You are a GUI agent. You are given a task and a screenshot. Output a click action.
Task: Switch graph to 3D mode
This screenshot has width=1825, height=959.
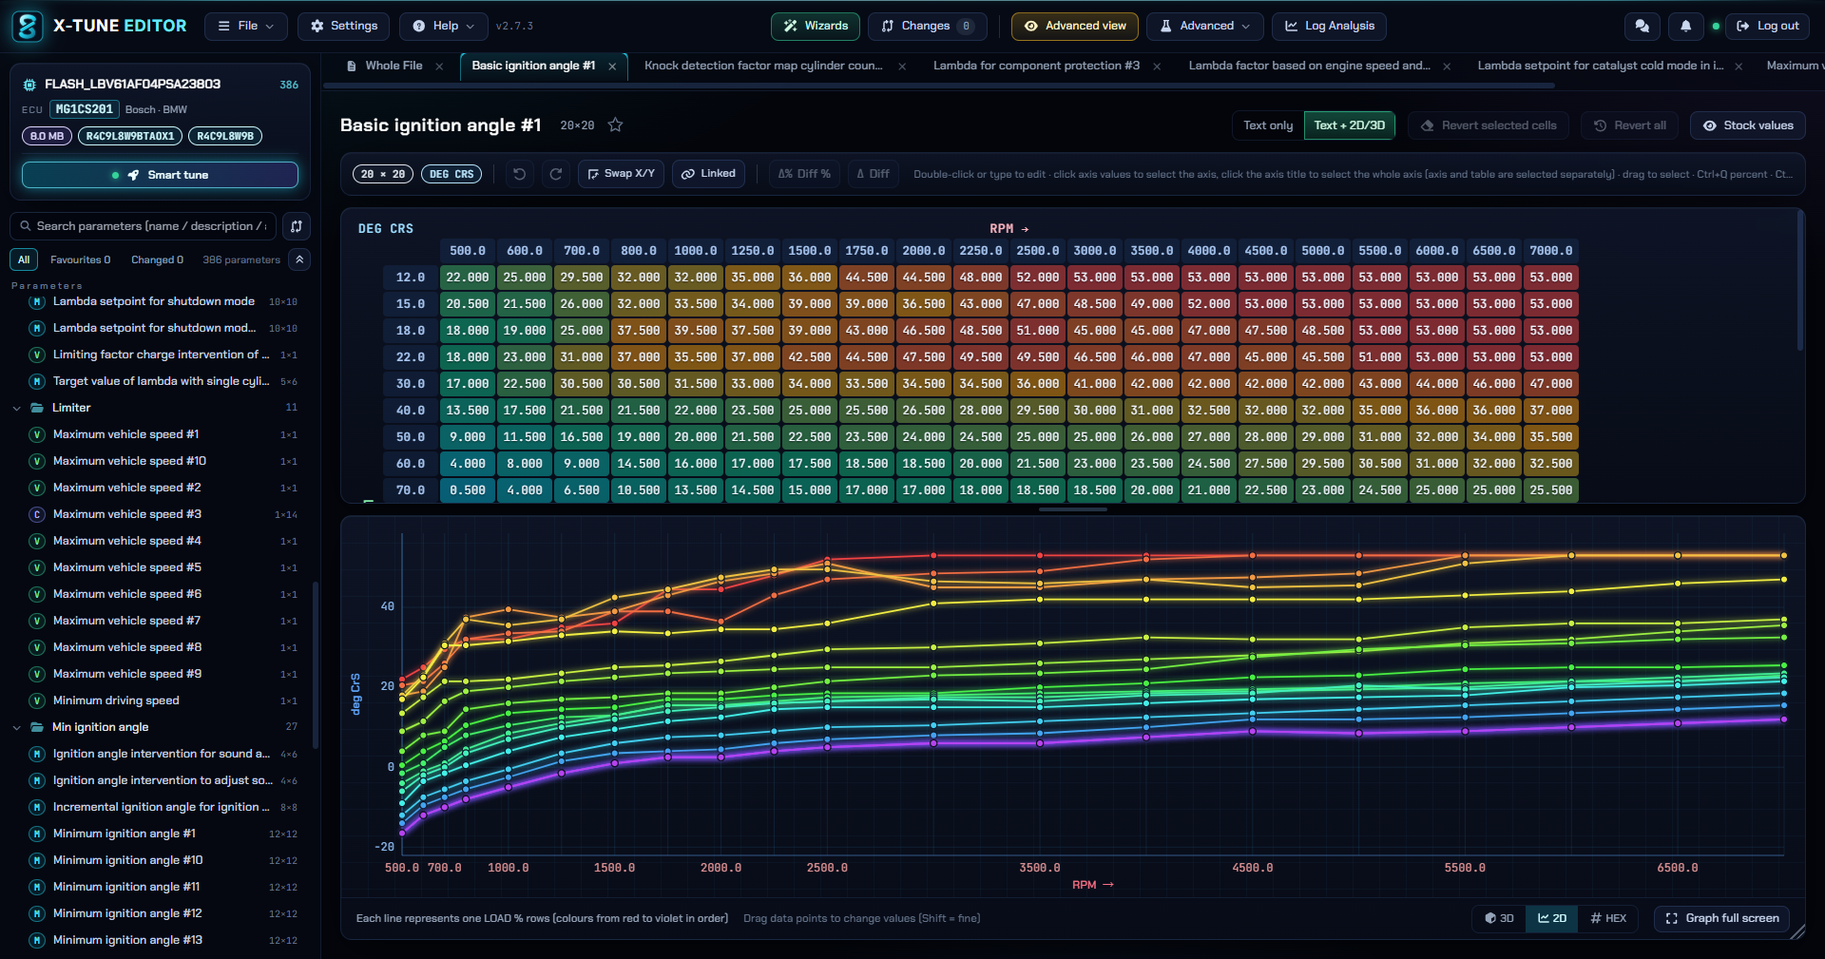pos(1499,918)
